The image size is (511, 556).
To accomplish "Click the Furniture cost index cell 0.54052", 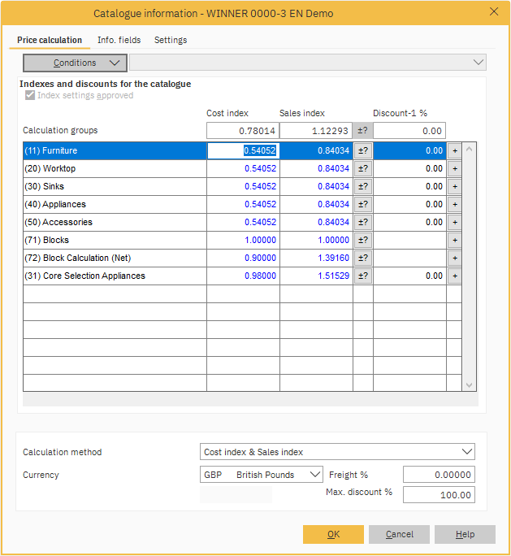I will point(243,150).
